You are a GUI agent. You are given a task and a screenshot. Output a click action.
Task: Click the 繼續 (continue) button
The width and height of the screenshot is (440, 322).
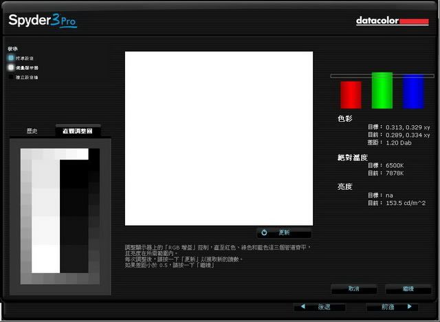tap(408, 288)
